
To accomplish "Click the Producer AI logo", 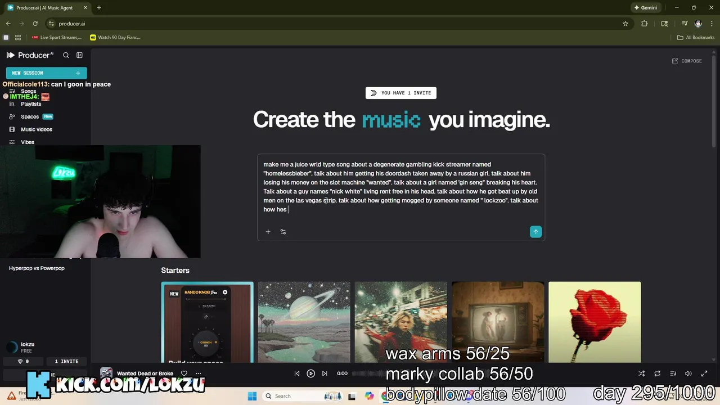I will [30, 55].
